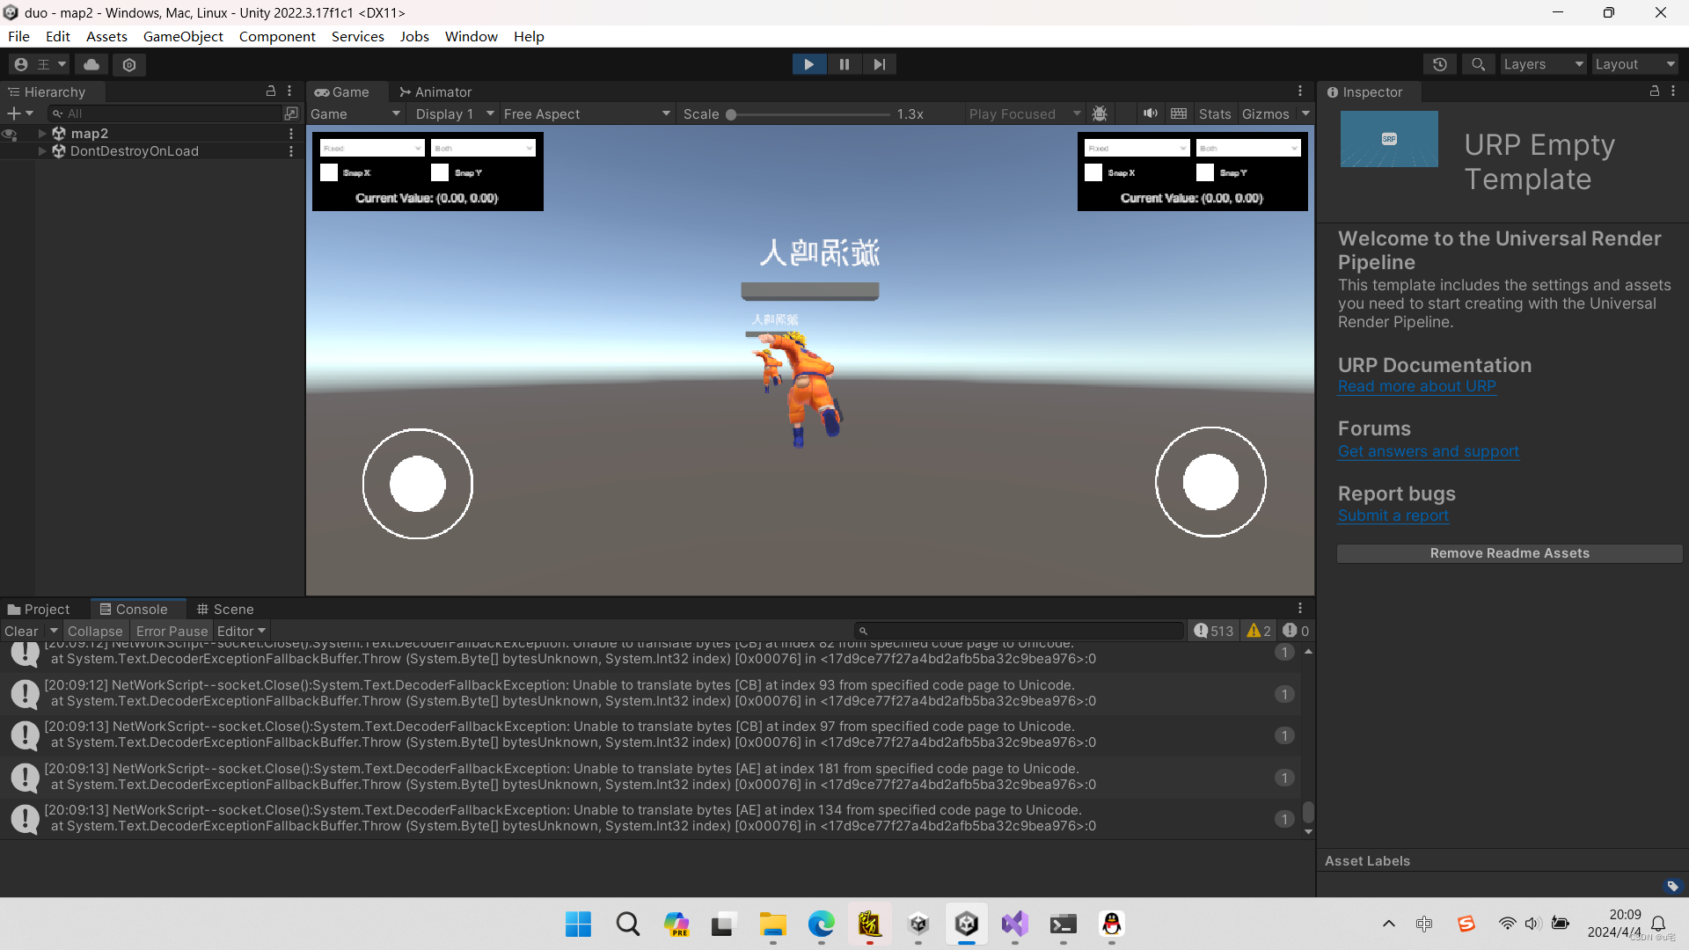1689x950 pixels.
Task: Open the Console Editor dropdown
Action: (x=241, y=631)
